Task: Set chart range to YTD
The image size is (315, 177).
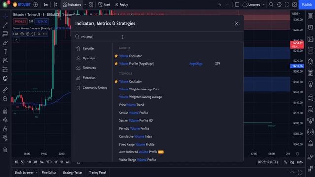Action: (x=49, y=162)
